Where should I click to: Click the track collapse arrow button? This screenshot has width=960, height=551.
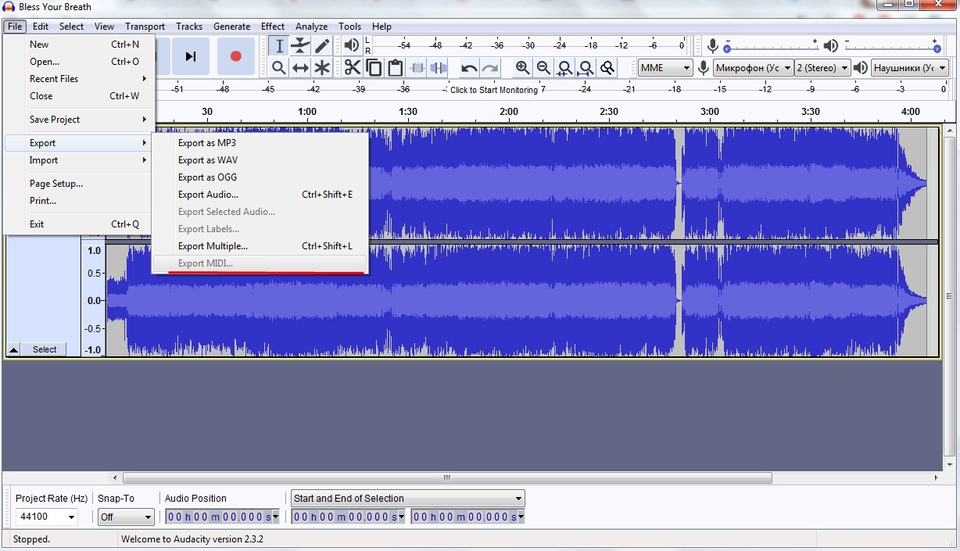pos(13,349)
